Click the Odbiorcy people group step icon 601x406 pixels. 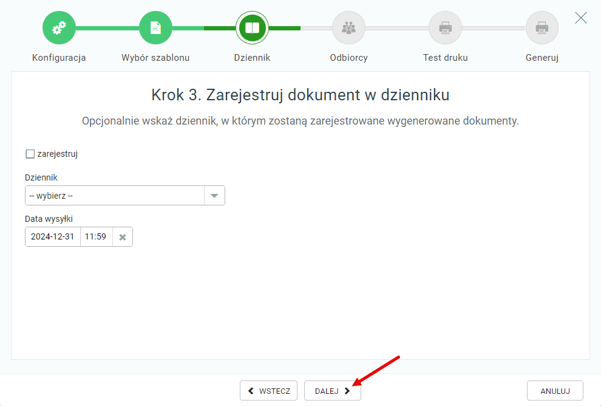tap(349, 28)
